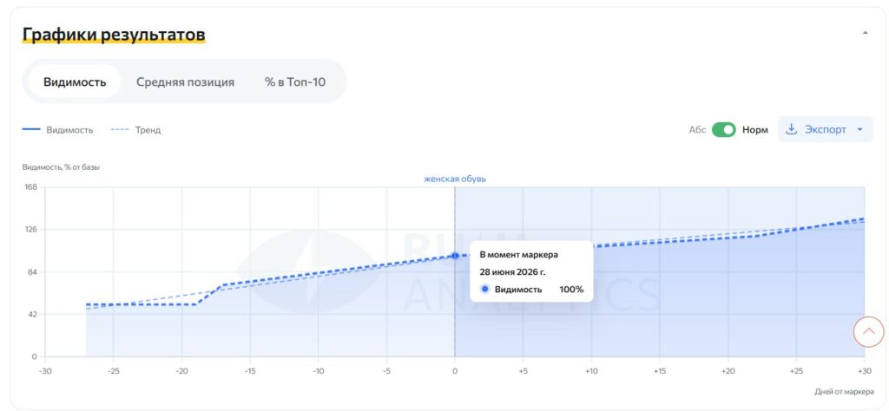Click the Графики результатов heading
Image resolution: width=889 pixels, height=411 pixels.
[114, 35]
